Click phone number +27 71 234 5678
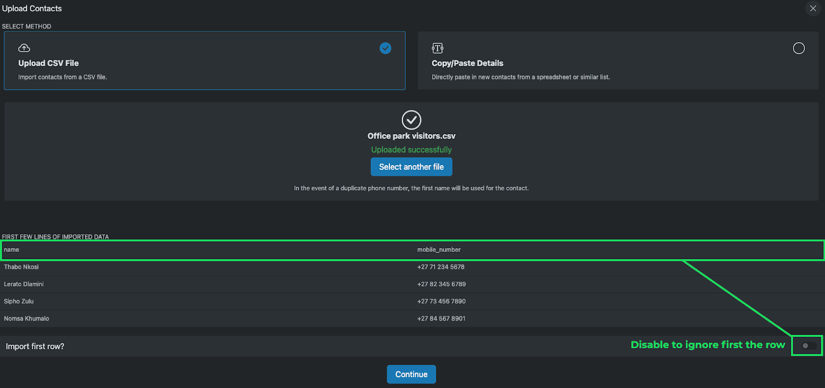Image resolution: width=825 pixels, height=388 pixels. pyautogui.click(x=441, y=267)
